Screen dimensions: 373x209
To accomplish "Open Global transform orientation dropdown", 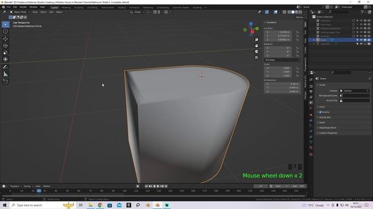I will [x=138, y=12].
